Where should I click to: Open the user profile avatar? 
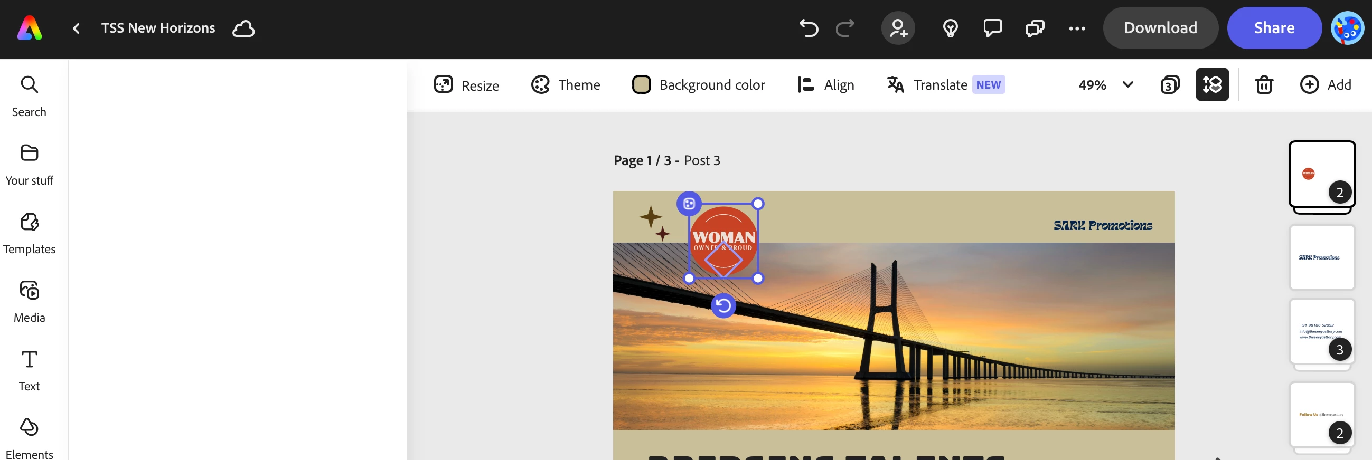tap(1348, 28)
